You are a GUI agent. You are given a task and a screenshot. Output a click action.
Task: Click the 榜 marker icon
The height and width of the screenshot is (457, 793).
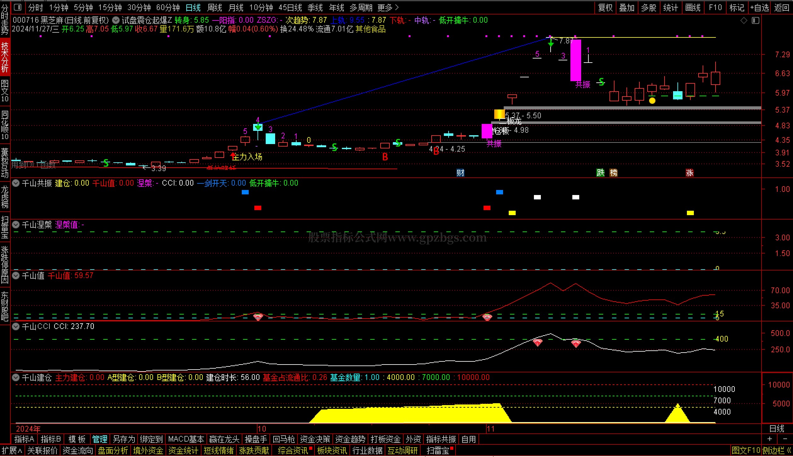pos(614,173)
